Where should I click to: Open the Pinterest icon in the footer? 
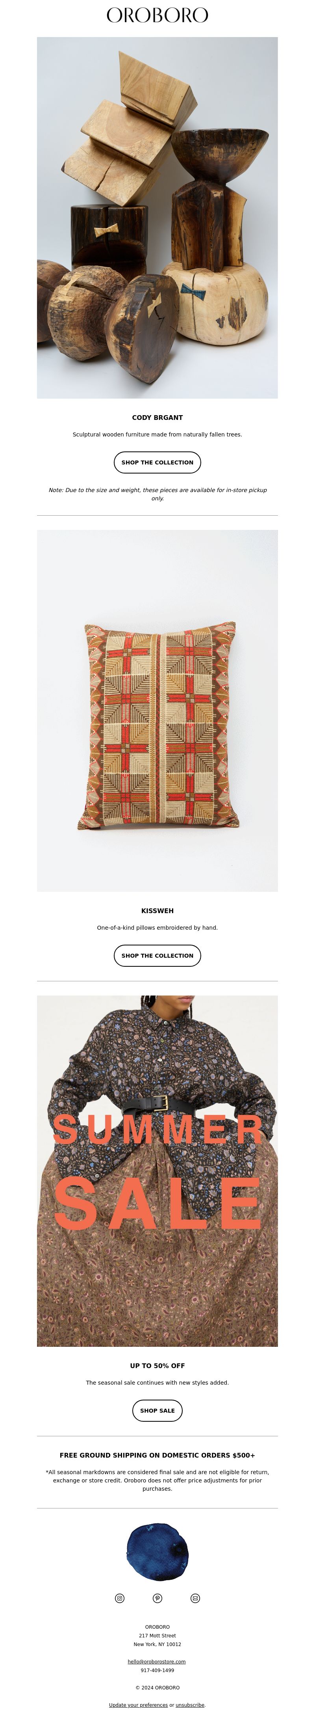coord(157,1598)
